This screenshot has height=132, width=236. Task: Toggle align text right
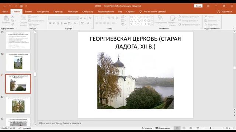point(104,23)
